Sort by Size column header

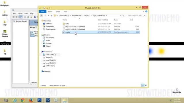click(132, 20)
